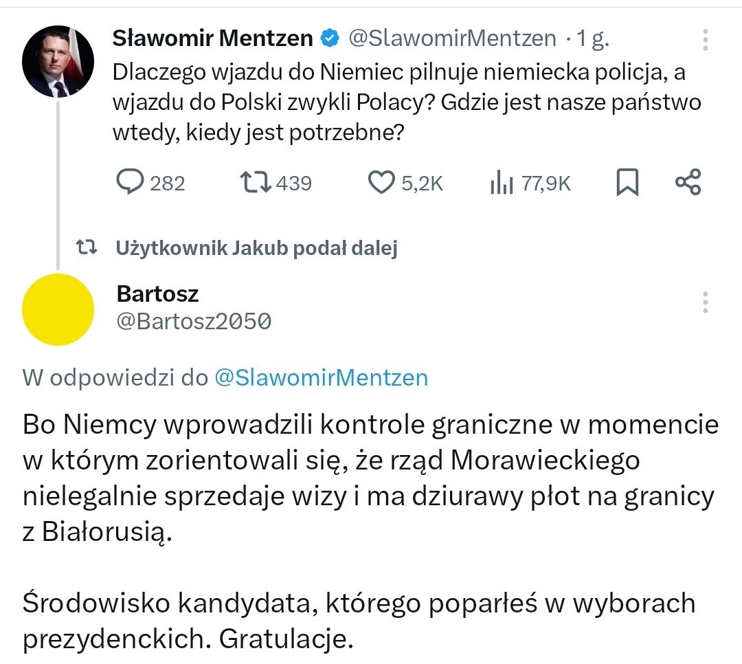Open profile via the Sławomir Mentzen display name
Viewport: 742px width, 664px height.
pyautogui.click(x=212, y=38)
